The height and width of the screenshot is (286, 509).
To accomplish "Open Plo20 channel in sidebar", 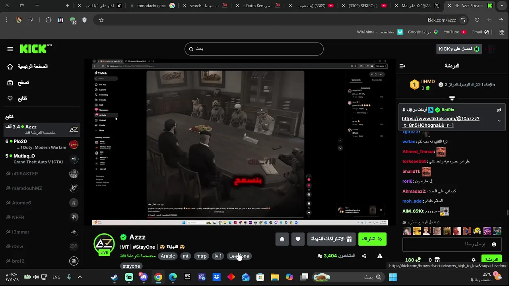I will (42, 144).
